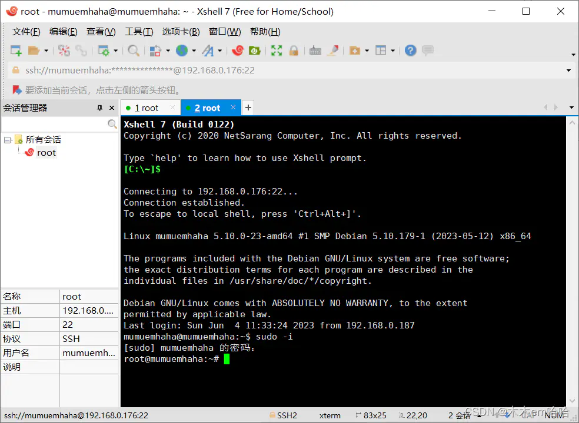The width and height of the screenshot is (579, 423).
Task: Select the root session in tree
Action: click(46, 153)
